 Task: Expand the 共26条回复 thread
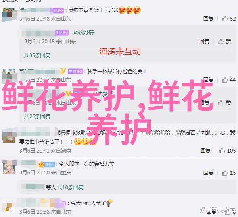pyautogui.click(x=37, y=116)
